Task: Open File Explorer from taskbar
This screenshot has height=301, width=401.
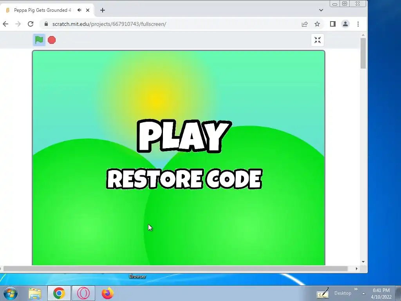Action: pos(35,293)
